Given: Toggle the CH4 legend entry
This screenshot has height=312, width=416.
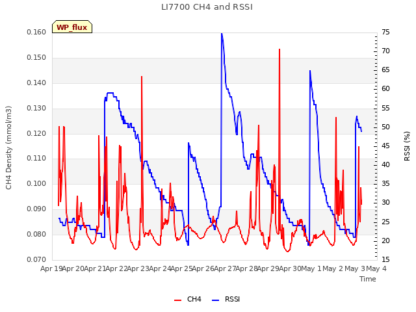Looking at the screenshot, I should [188, 299].
